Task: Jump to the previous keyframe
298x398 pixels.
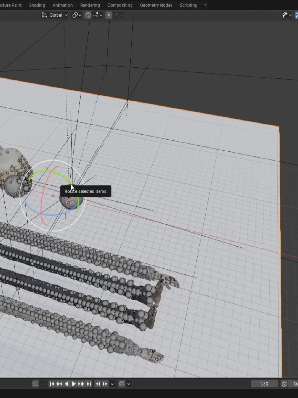Action: [x=59, y=384]
